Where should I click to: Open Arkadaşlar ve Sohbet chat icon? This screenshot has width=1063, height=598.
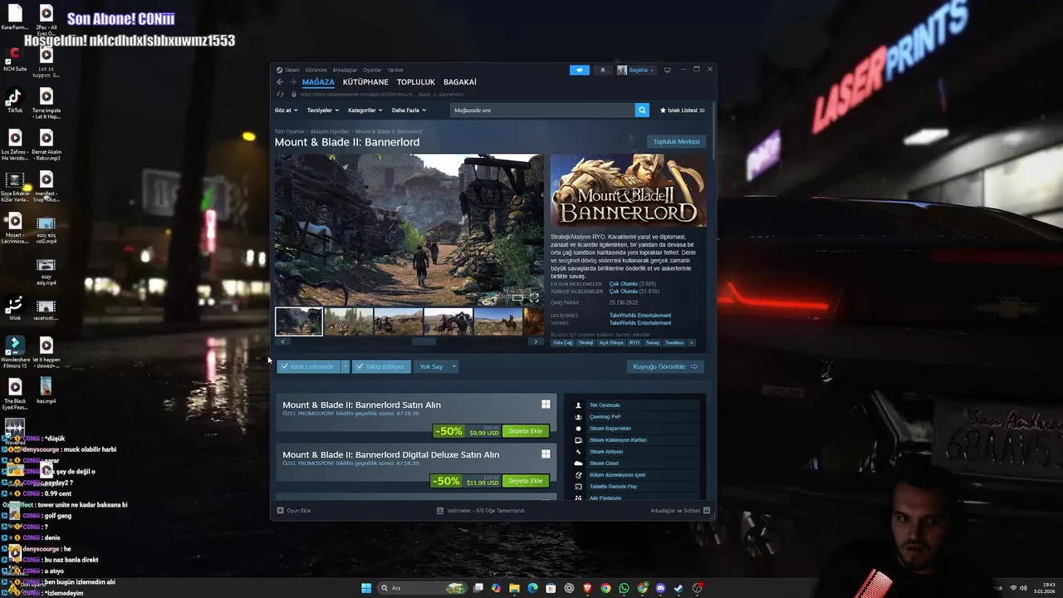(x=707, y=511)
